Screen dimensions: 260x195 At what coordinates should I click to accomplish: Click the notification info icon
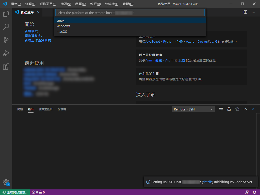tap(148, 182)
